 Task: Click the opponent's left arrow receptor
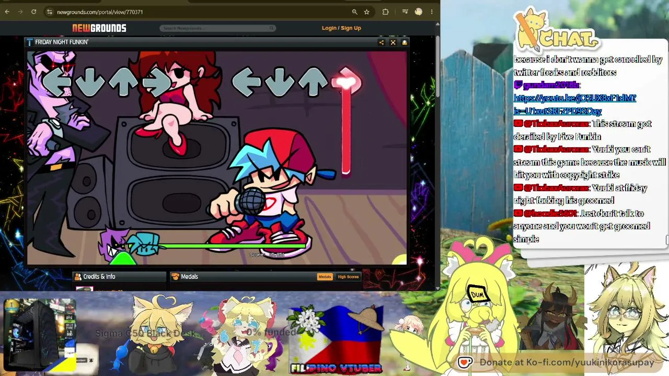(x=57, y=81)
